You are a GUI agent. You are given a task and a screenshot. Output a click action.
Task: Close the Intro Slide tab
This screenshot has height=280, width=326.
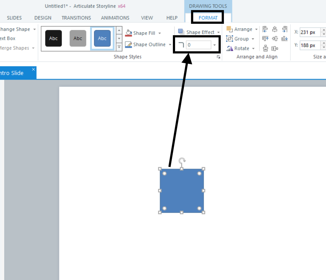tap(33, 69)
